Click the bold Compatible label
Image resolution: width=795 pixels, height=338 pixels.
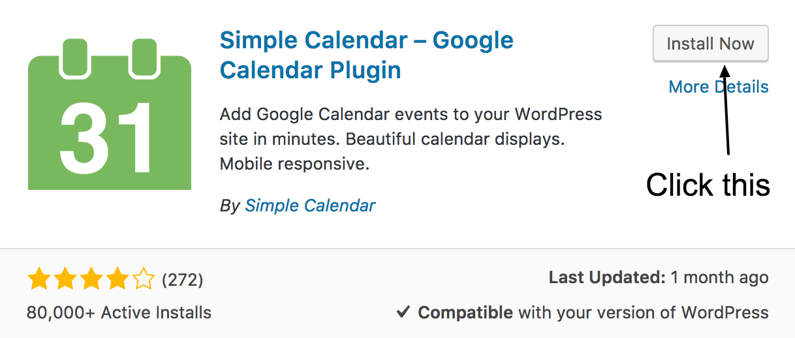(465, 313)
